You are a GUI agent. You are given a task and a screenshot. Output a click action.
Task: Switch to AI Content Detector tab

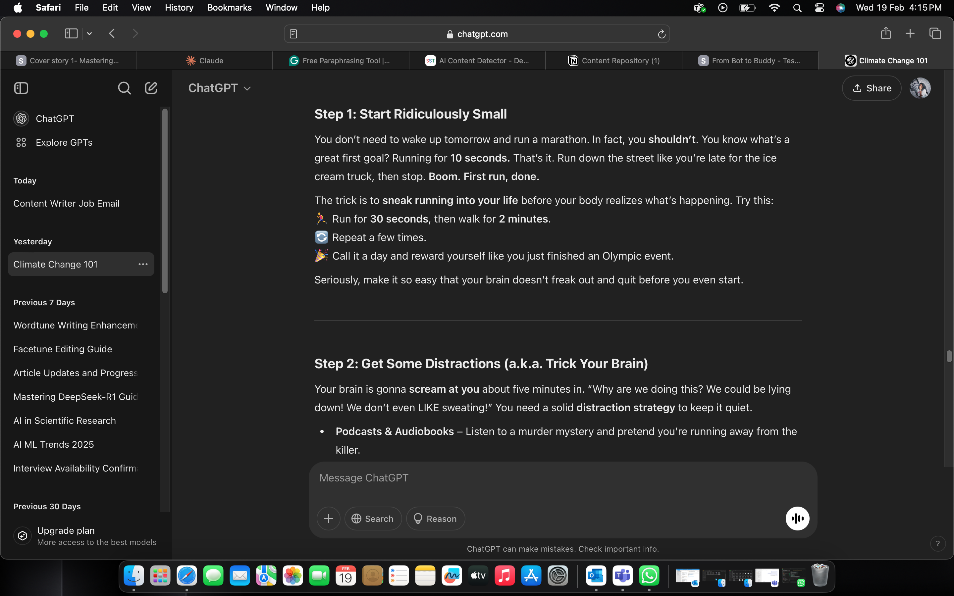[x=477, y=60]
